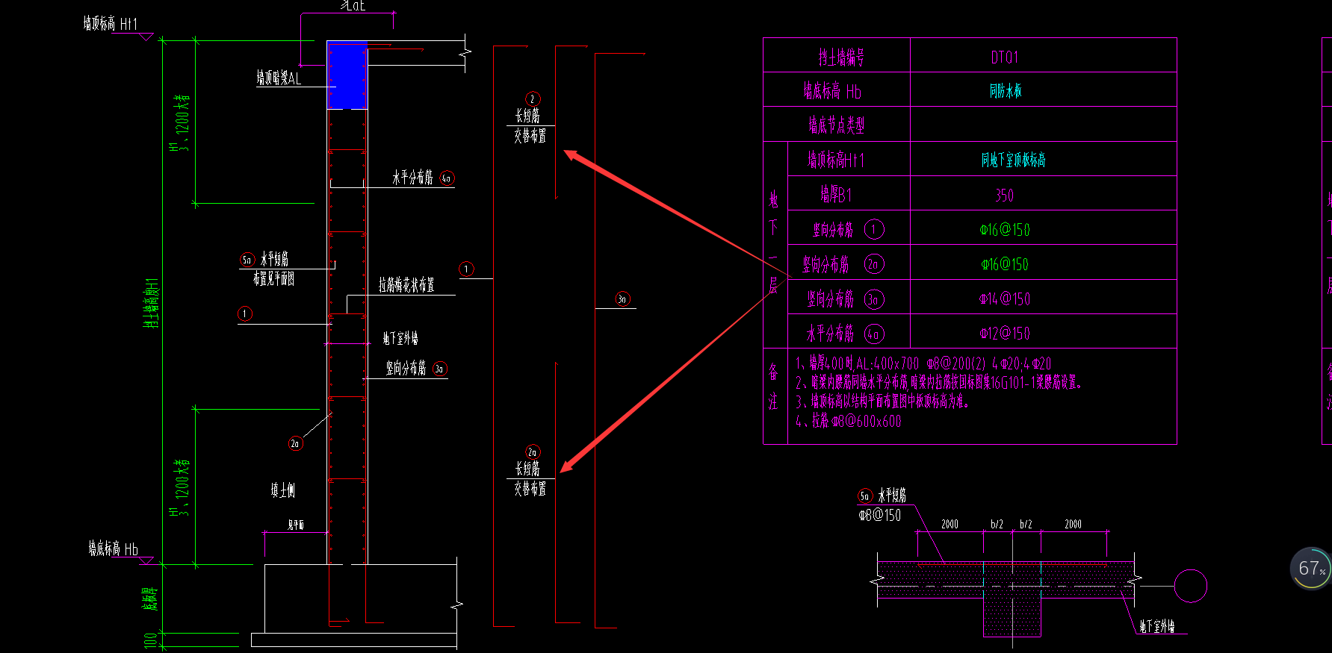1332x653 pixels.
Task: Select the '100' dimension near the footing
Action: (x=151, y=640)
